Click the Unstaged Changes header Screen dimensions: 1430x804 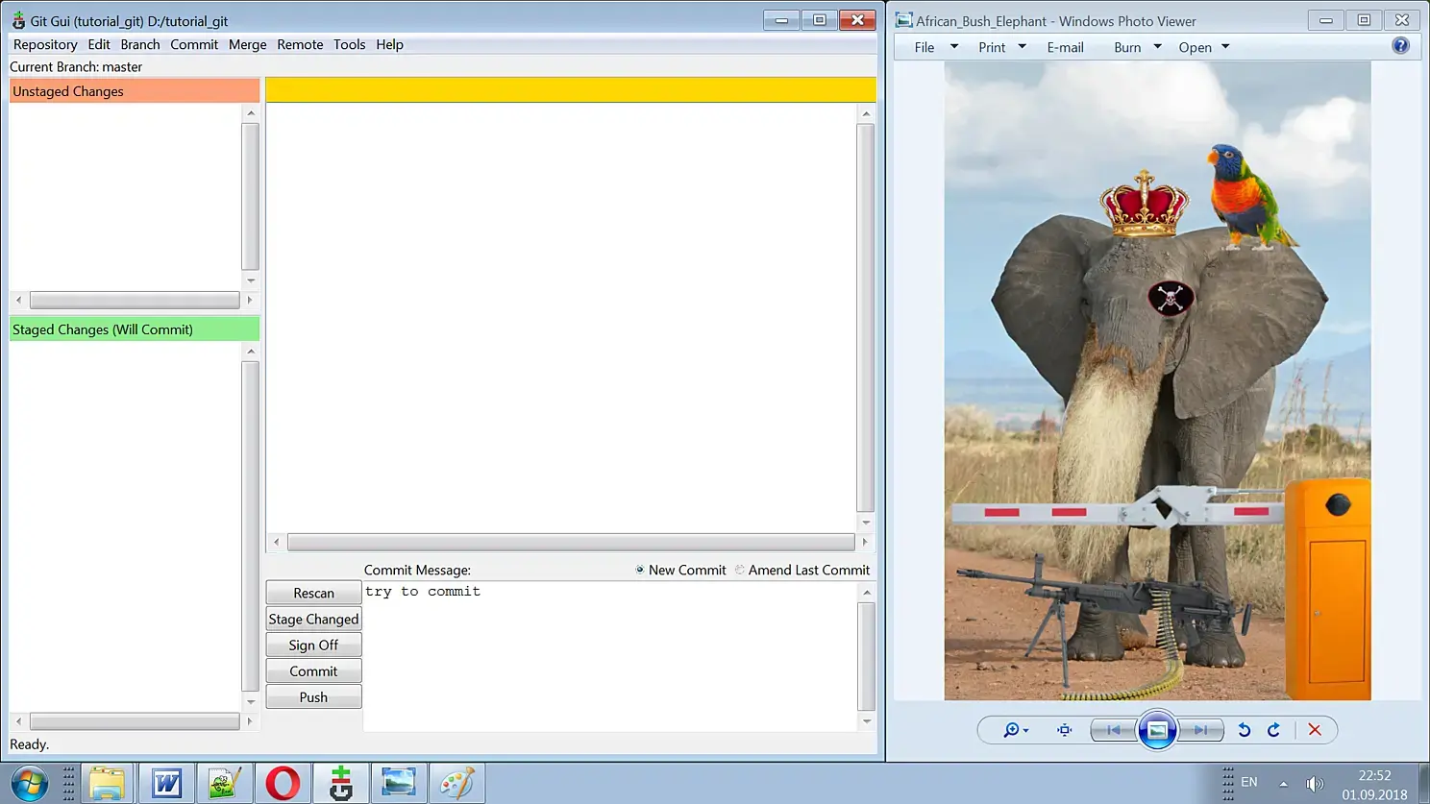point(135,91)
